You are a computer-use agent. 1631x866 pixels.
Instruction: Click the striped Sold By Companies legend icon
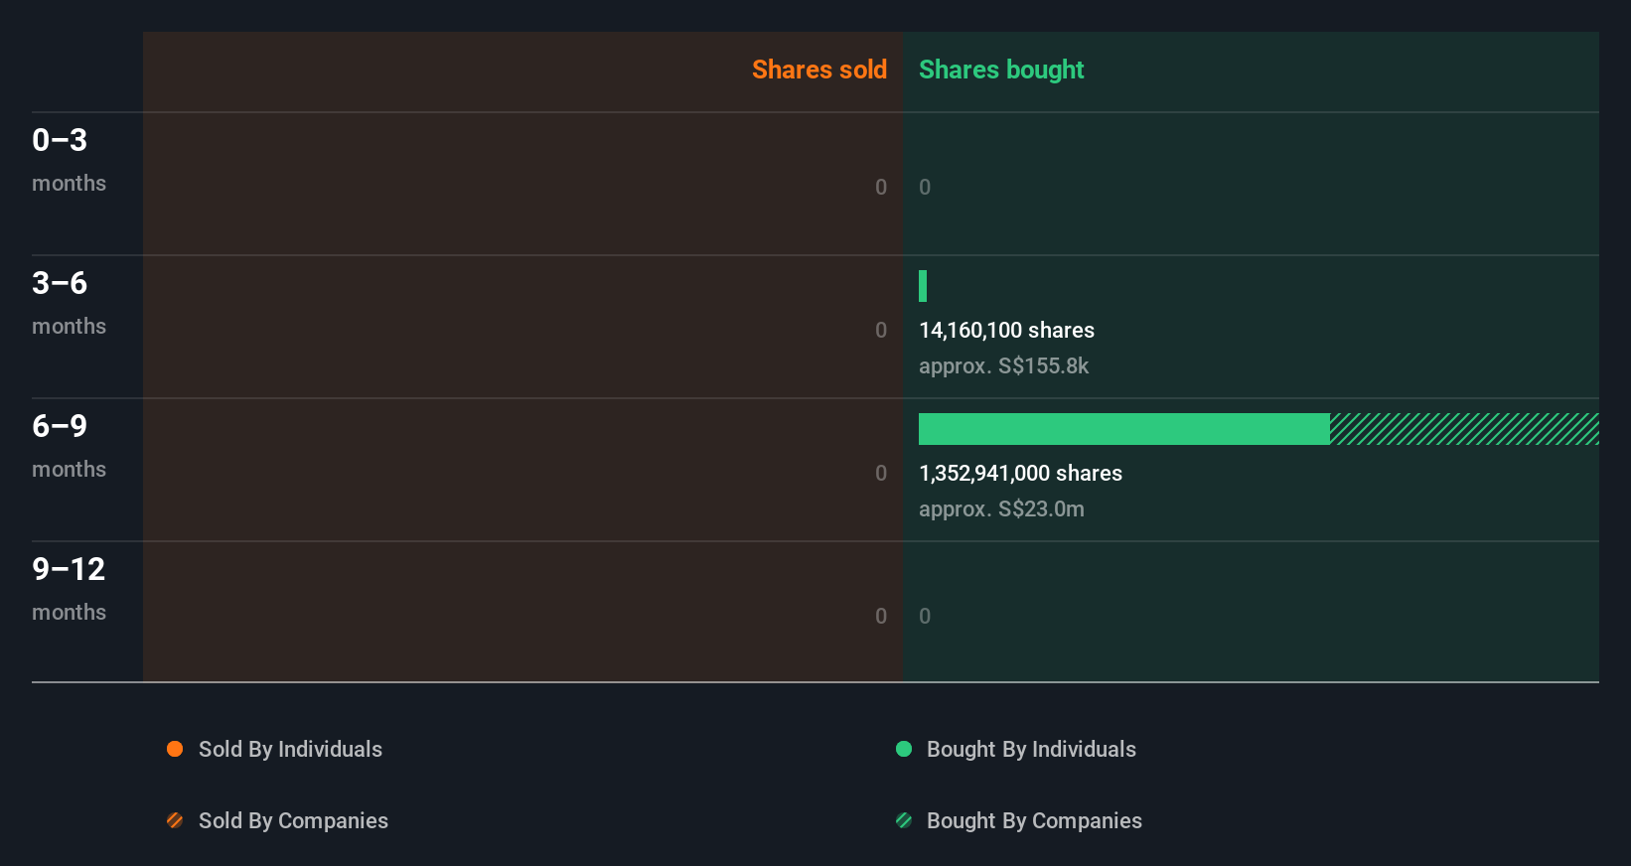click(x=175, y=820)
